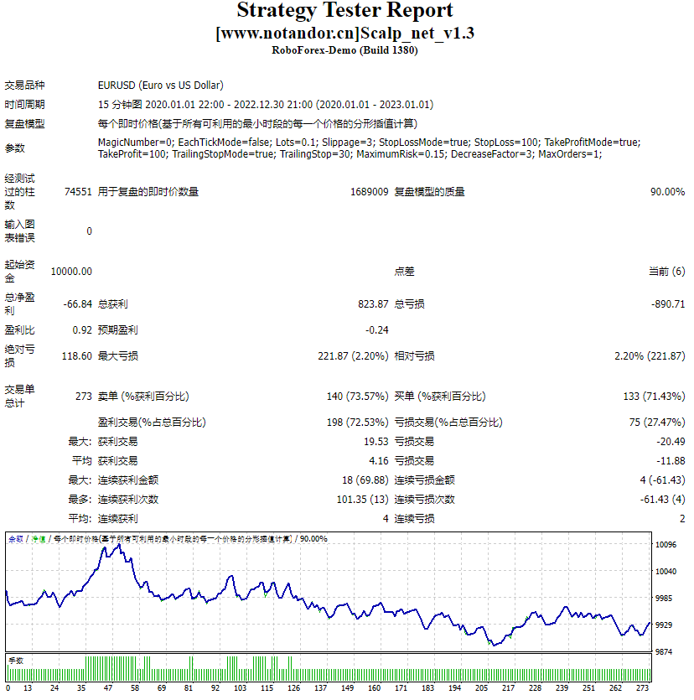Click the Strategy Tester Report title
Screen dimensions: 694x700
click(x=344, y=10)
